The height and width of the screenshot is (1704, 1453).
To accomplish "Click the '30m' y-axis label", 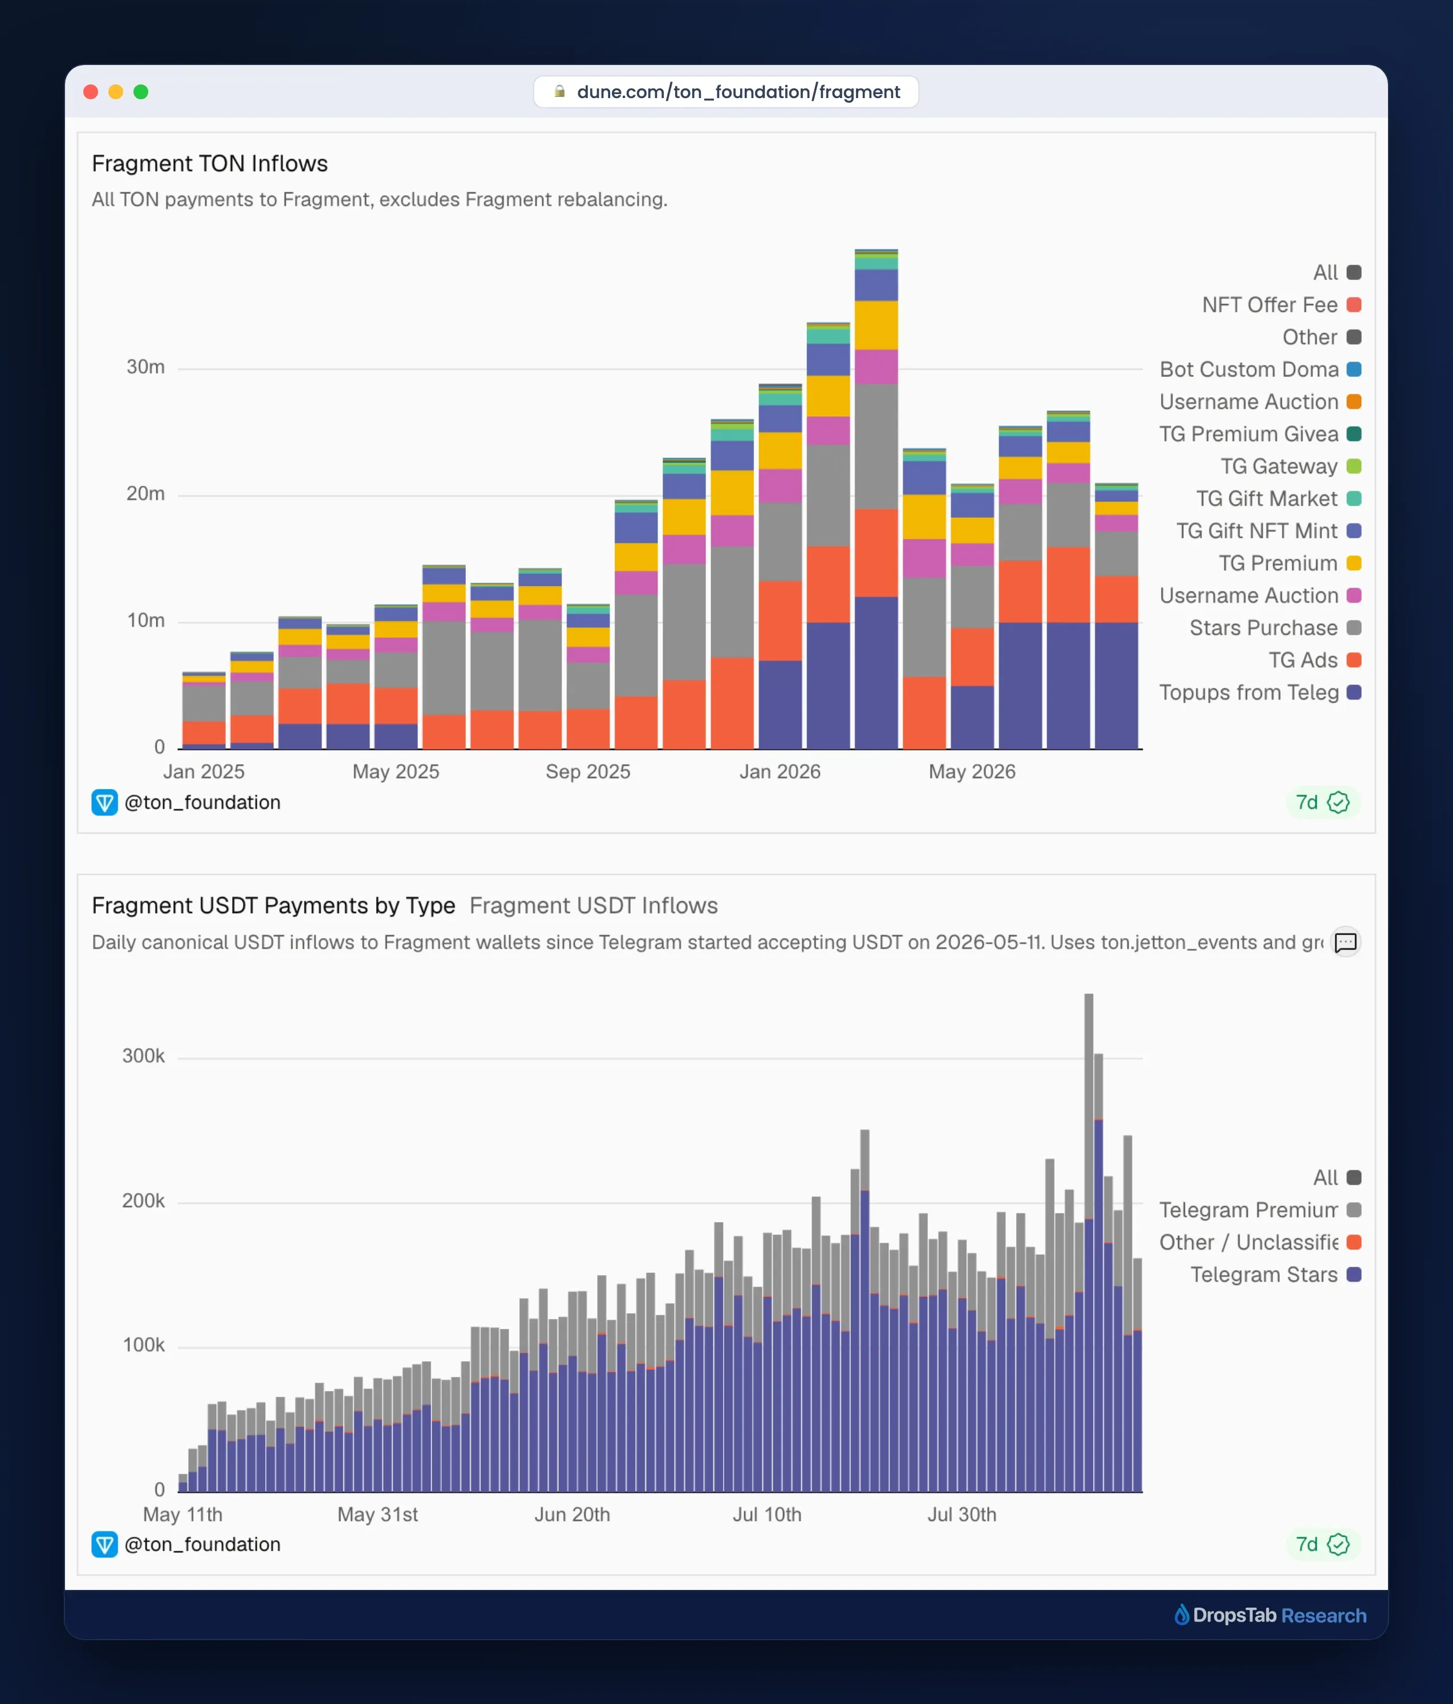I will point(145,367).
